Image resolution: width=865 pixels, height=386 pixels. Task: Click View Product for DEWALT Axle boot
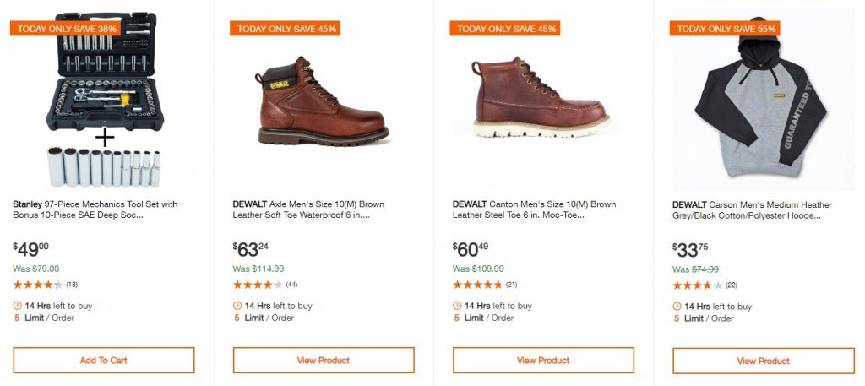coord(323,361)
